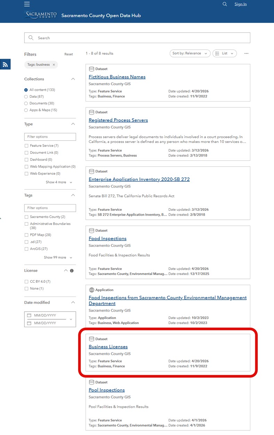
Task: Reset all filters
Action: (68, 54)
